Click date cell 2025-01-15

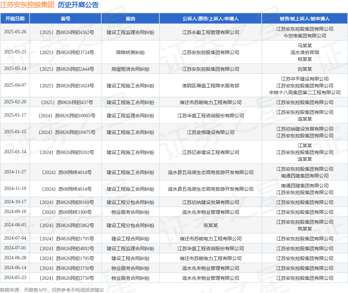click(15, 132)
